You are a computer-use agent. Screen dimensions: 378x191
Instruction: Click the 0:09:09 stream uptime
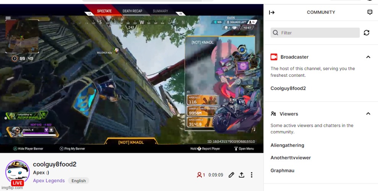(216, 175)
